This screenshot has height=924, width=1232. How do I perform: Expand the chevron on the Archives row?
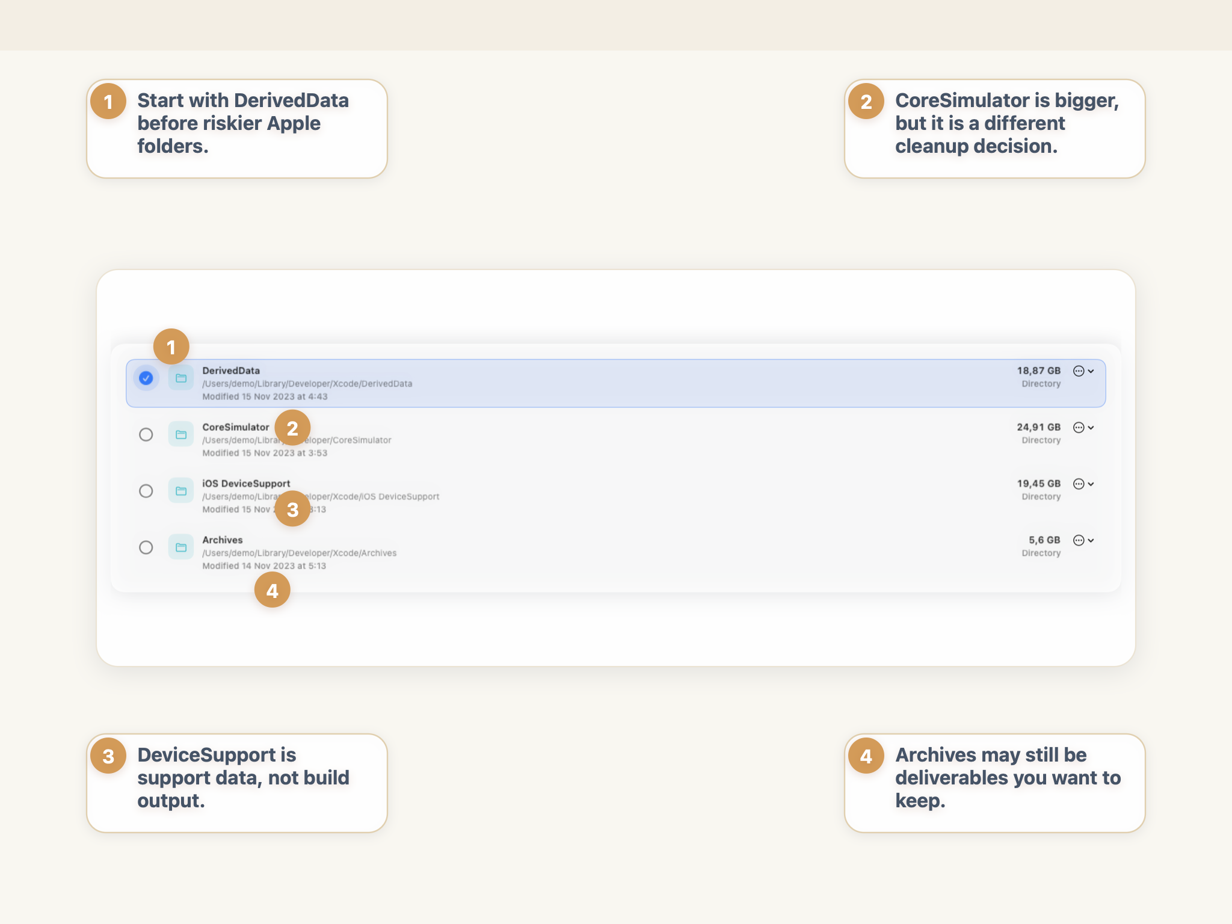1091,541
